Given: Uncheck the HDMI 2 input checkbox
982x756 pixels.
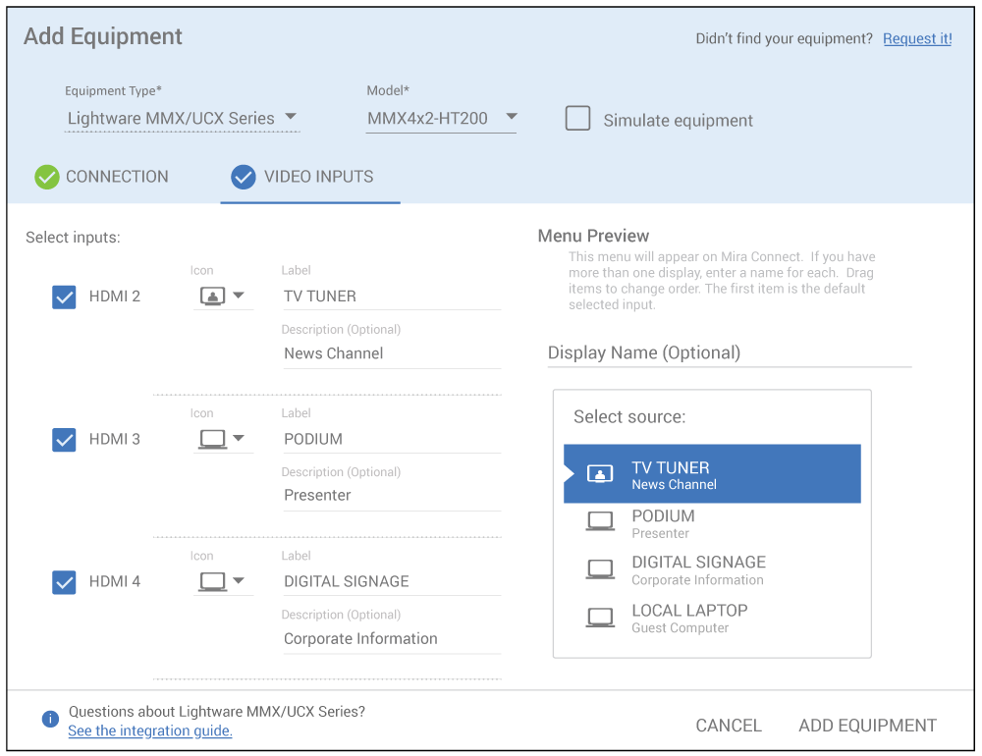Looking at the screenshot, I should [x=64, y=297].
